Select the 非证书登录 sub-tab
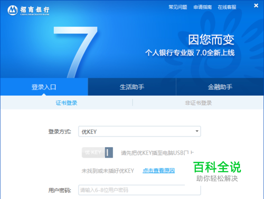Screen dimensions: 264x199 [199, 103]
